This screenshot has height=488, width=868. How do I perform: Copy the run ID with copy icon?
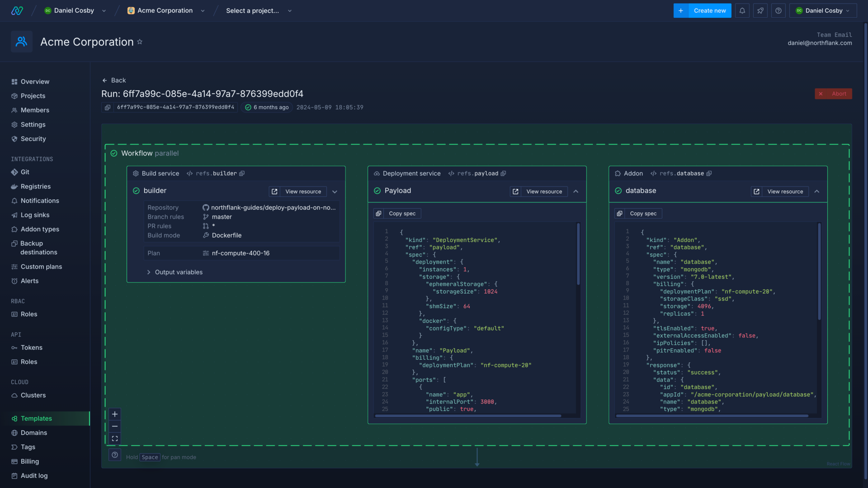point(108,108)
